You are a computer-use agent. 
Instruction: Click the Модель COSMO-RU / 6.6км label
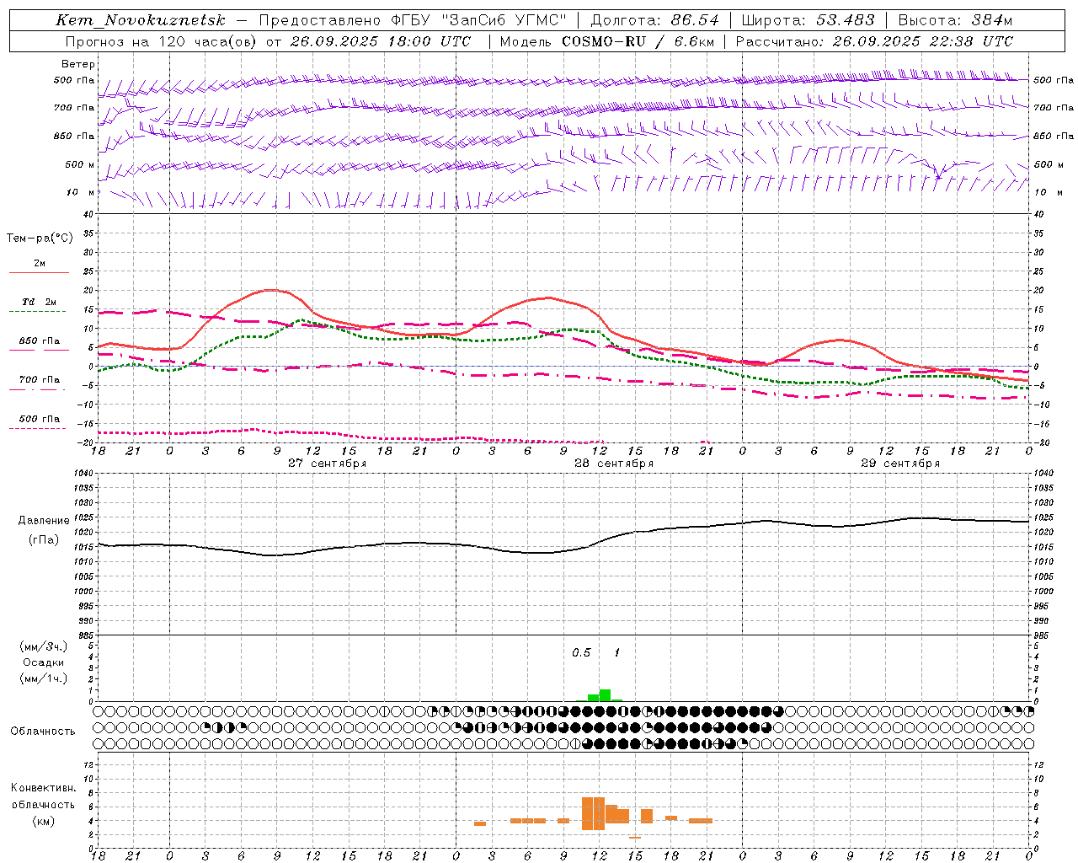(606, 41)
